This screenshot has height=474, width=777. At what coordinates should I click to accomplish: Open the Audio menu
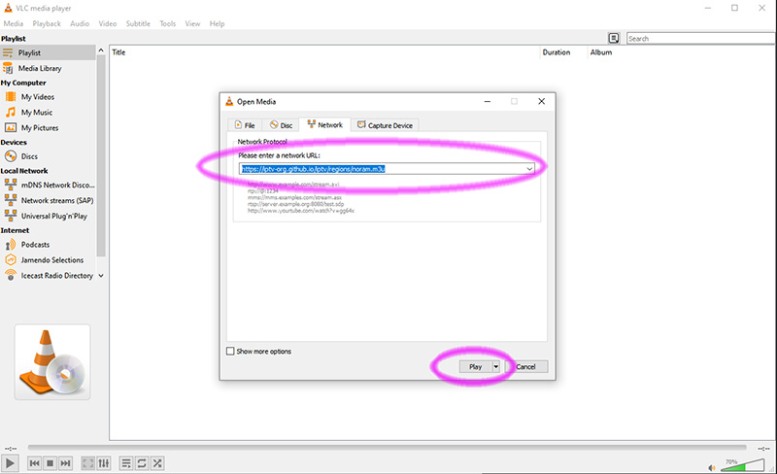[80, 23]
